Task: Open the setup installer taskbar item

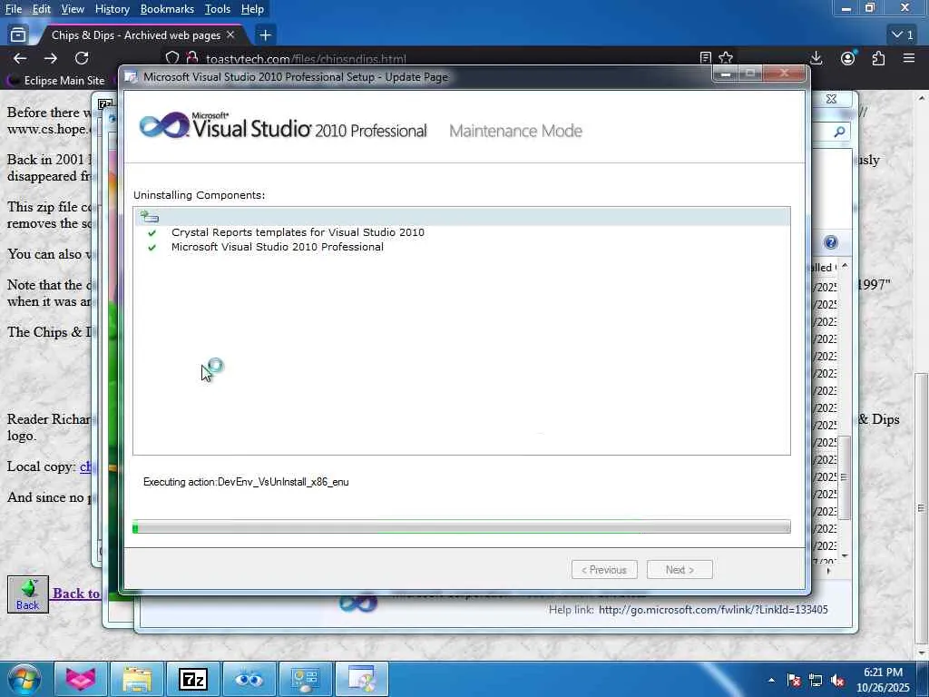Action: click(x=362, y=679)
